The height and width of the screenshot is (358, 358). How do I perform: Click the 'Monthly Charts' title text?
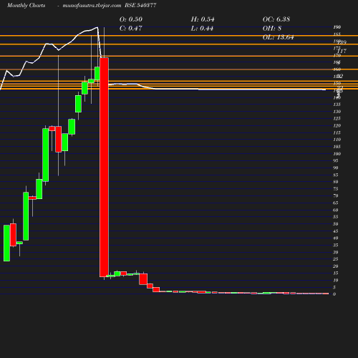click(26, 5)
